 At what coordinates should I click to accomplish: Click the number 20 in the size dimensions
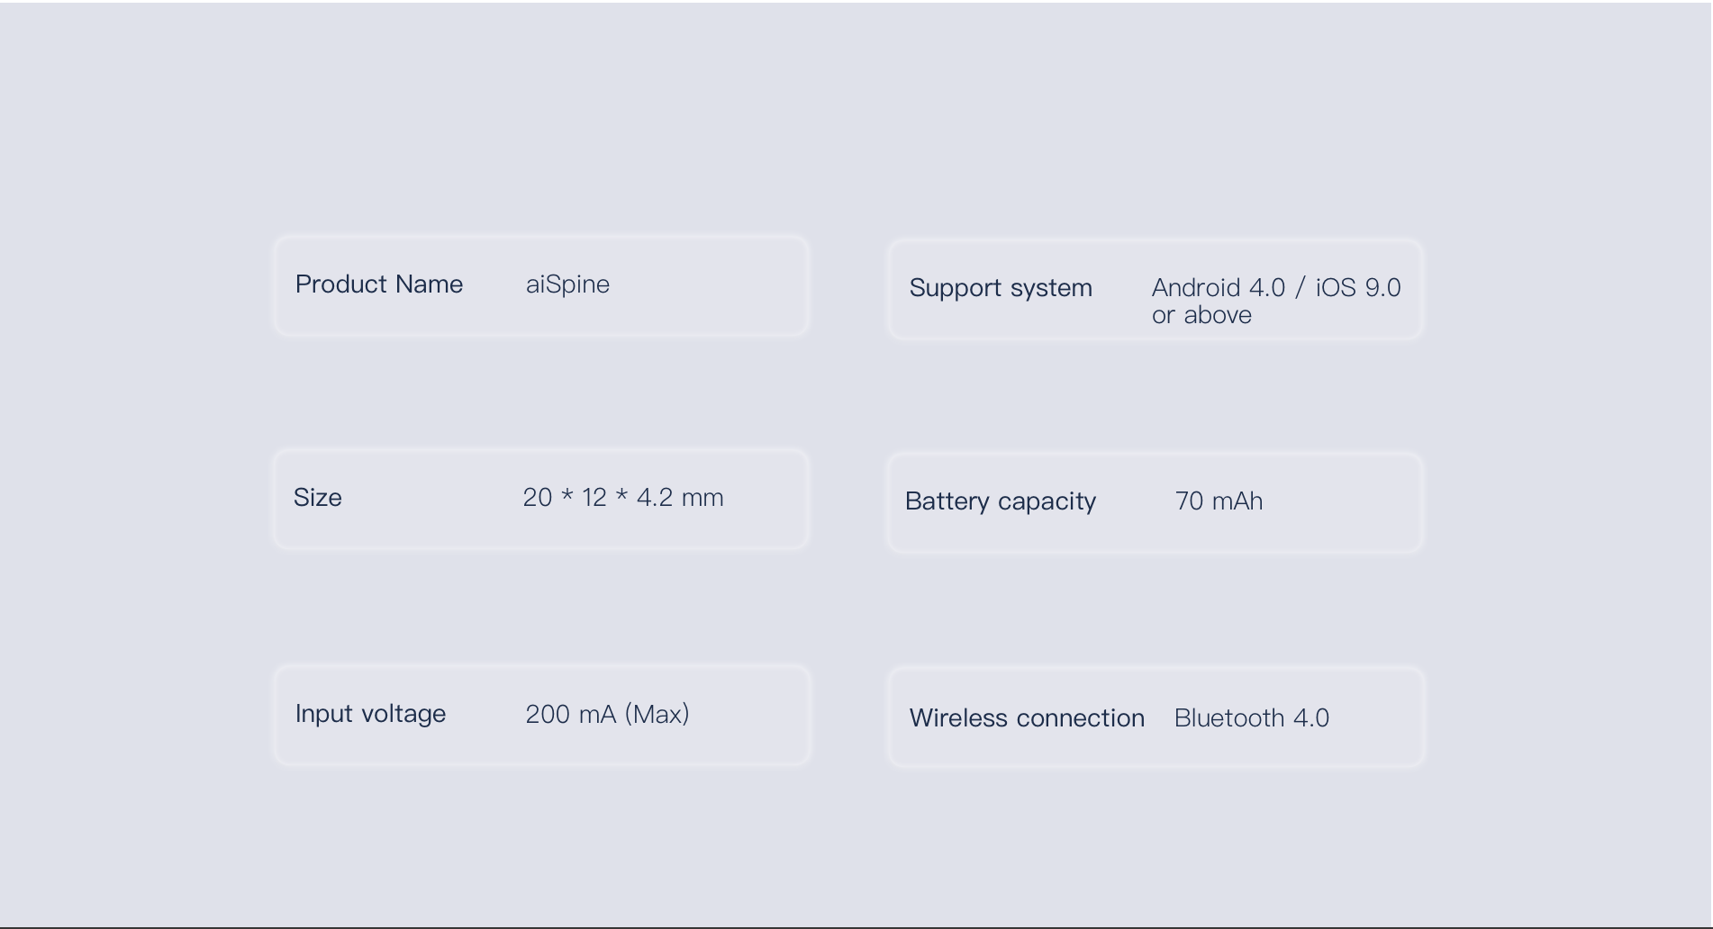coord(538,498)
